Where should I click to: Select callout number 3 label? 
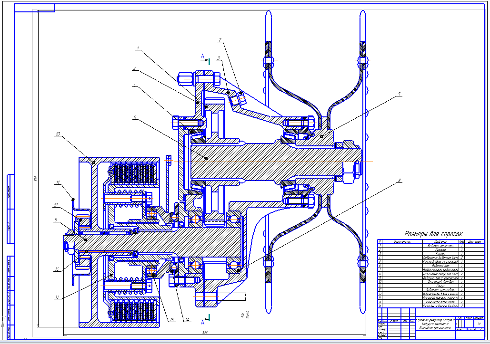[x=218, y=58]
